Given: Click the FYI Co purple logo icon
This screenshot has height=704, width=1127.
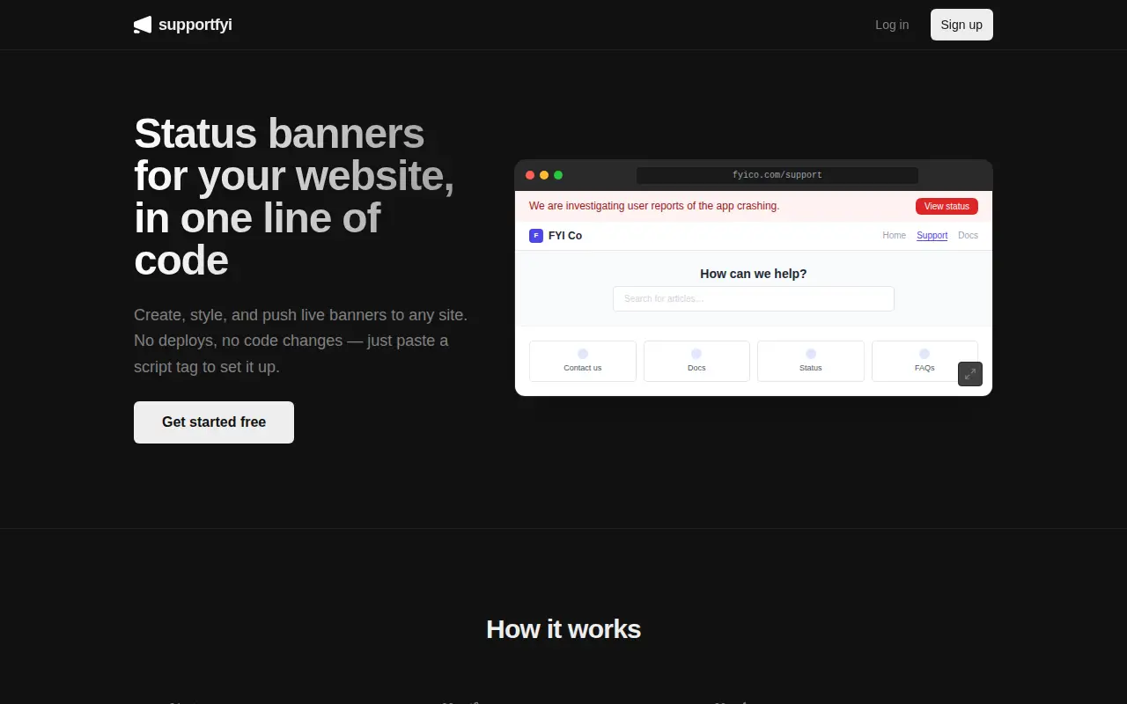Looking at the screenshot, I should click(536, 236).
